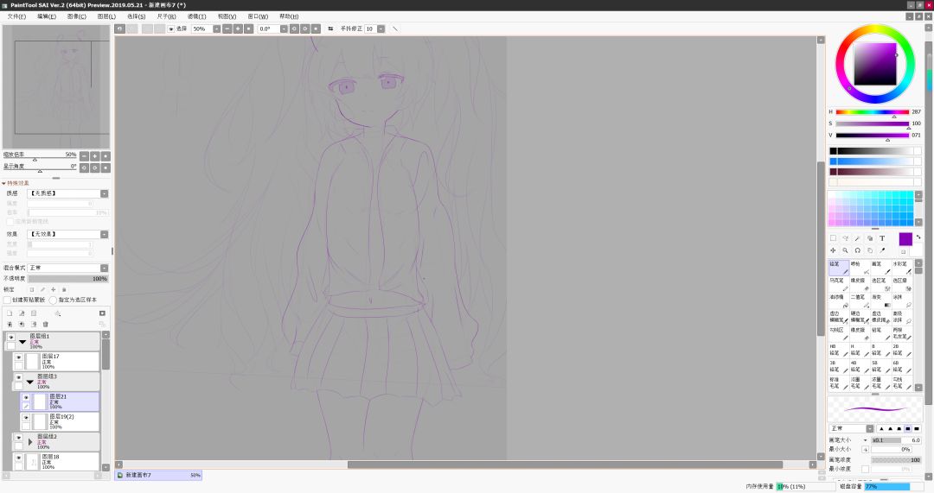Hide layer 图层17 via eye icon
The height and width of the screenshot is (493, 934).
(x=18, y=357)
